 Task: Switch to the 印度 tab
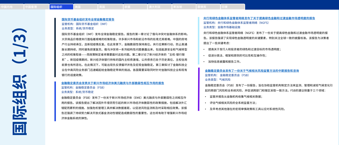pos(232,7)
